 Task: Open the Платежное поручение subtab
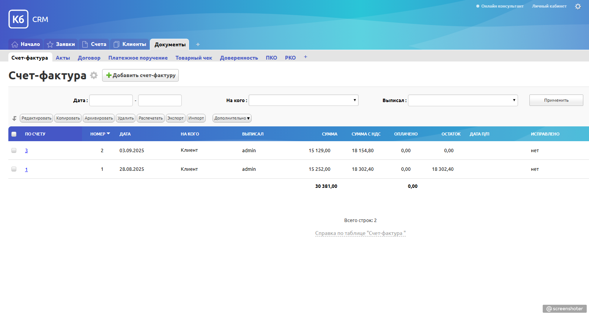(138, 58)
